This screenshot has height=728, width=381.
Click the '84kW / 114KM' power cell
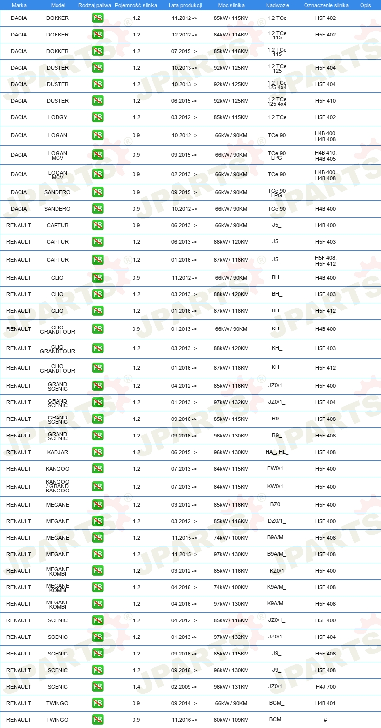click(x=231, y=35)
